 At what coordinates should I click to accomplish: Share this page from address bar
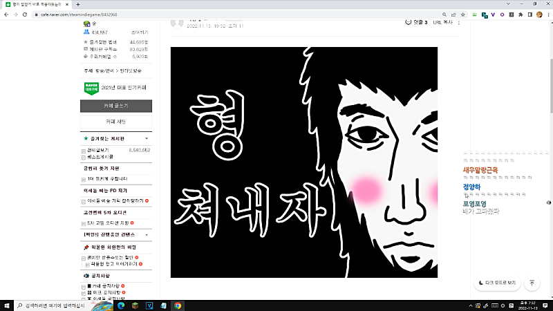tap(453, 15)
